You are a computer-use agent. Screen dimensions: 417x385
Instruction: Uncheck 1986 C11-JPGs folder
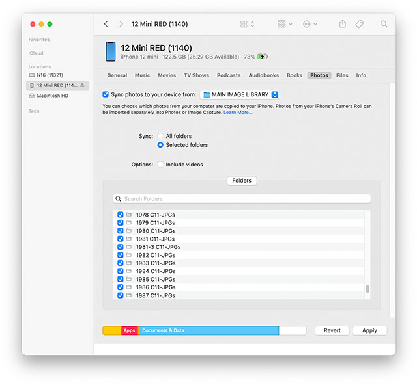120,287
